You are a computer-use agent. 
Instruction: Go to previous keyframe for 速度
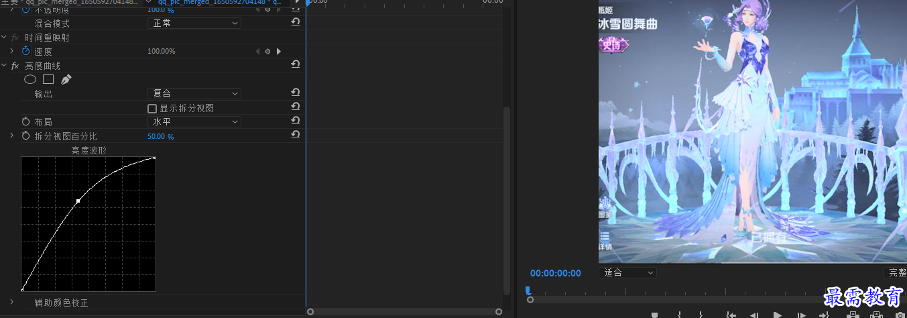[x=257, y=51]
